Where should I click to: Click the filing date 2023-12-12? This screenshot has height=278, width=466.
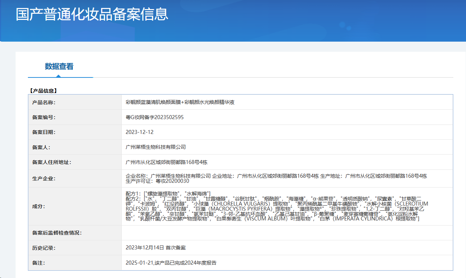tap(140, 132)
